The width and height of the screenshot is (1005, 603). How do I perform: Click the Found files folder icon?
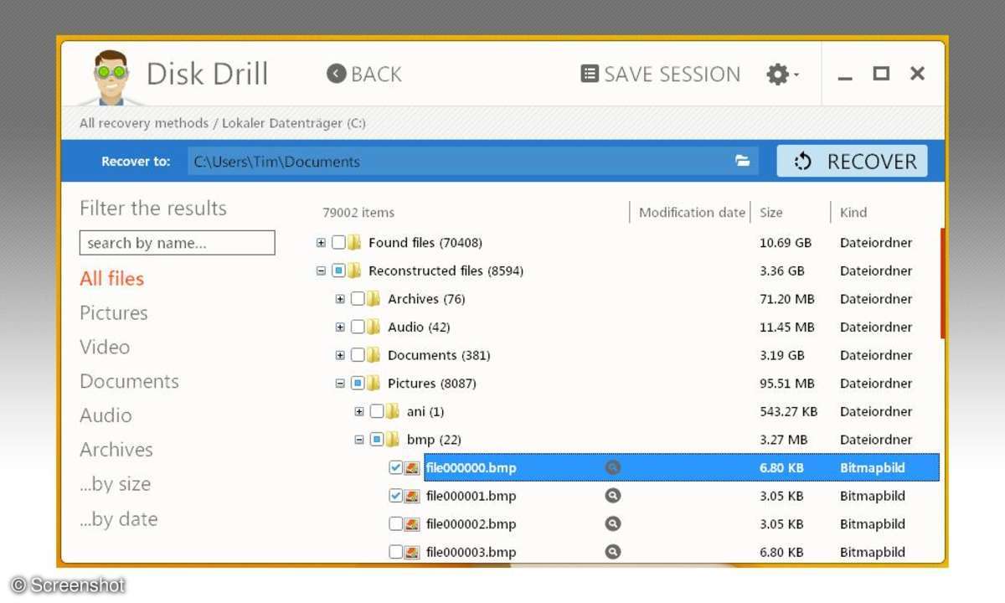[x=354, y=243]
